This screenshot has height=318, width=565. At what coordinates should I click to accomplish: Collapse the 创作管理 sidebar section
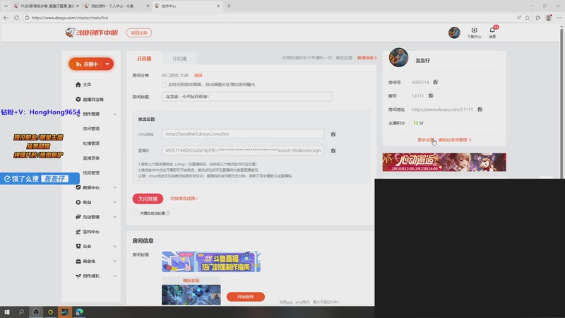(115, 114)
